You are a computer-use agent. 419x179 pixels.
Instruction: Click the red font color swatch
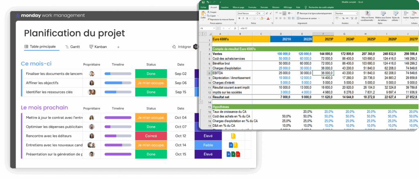(268, 18)
